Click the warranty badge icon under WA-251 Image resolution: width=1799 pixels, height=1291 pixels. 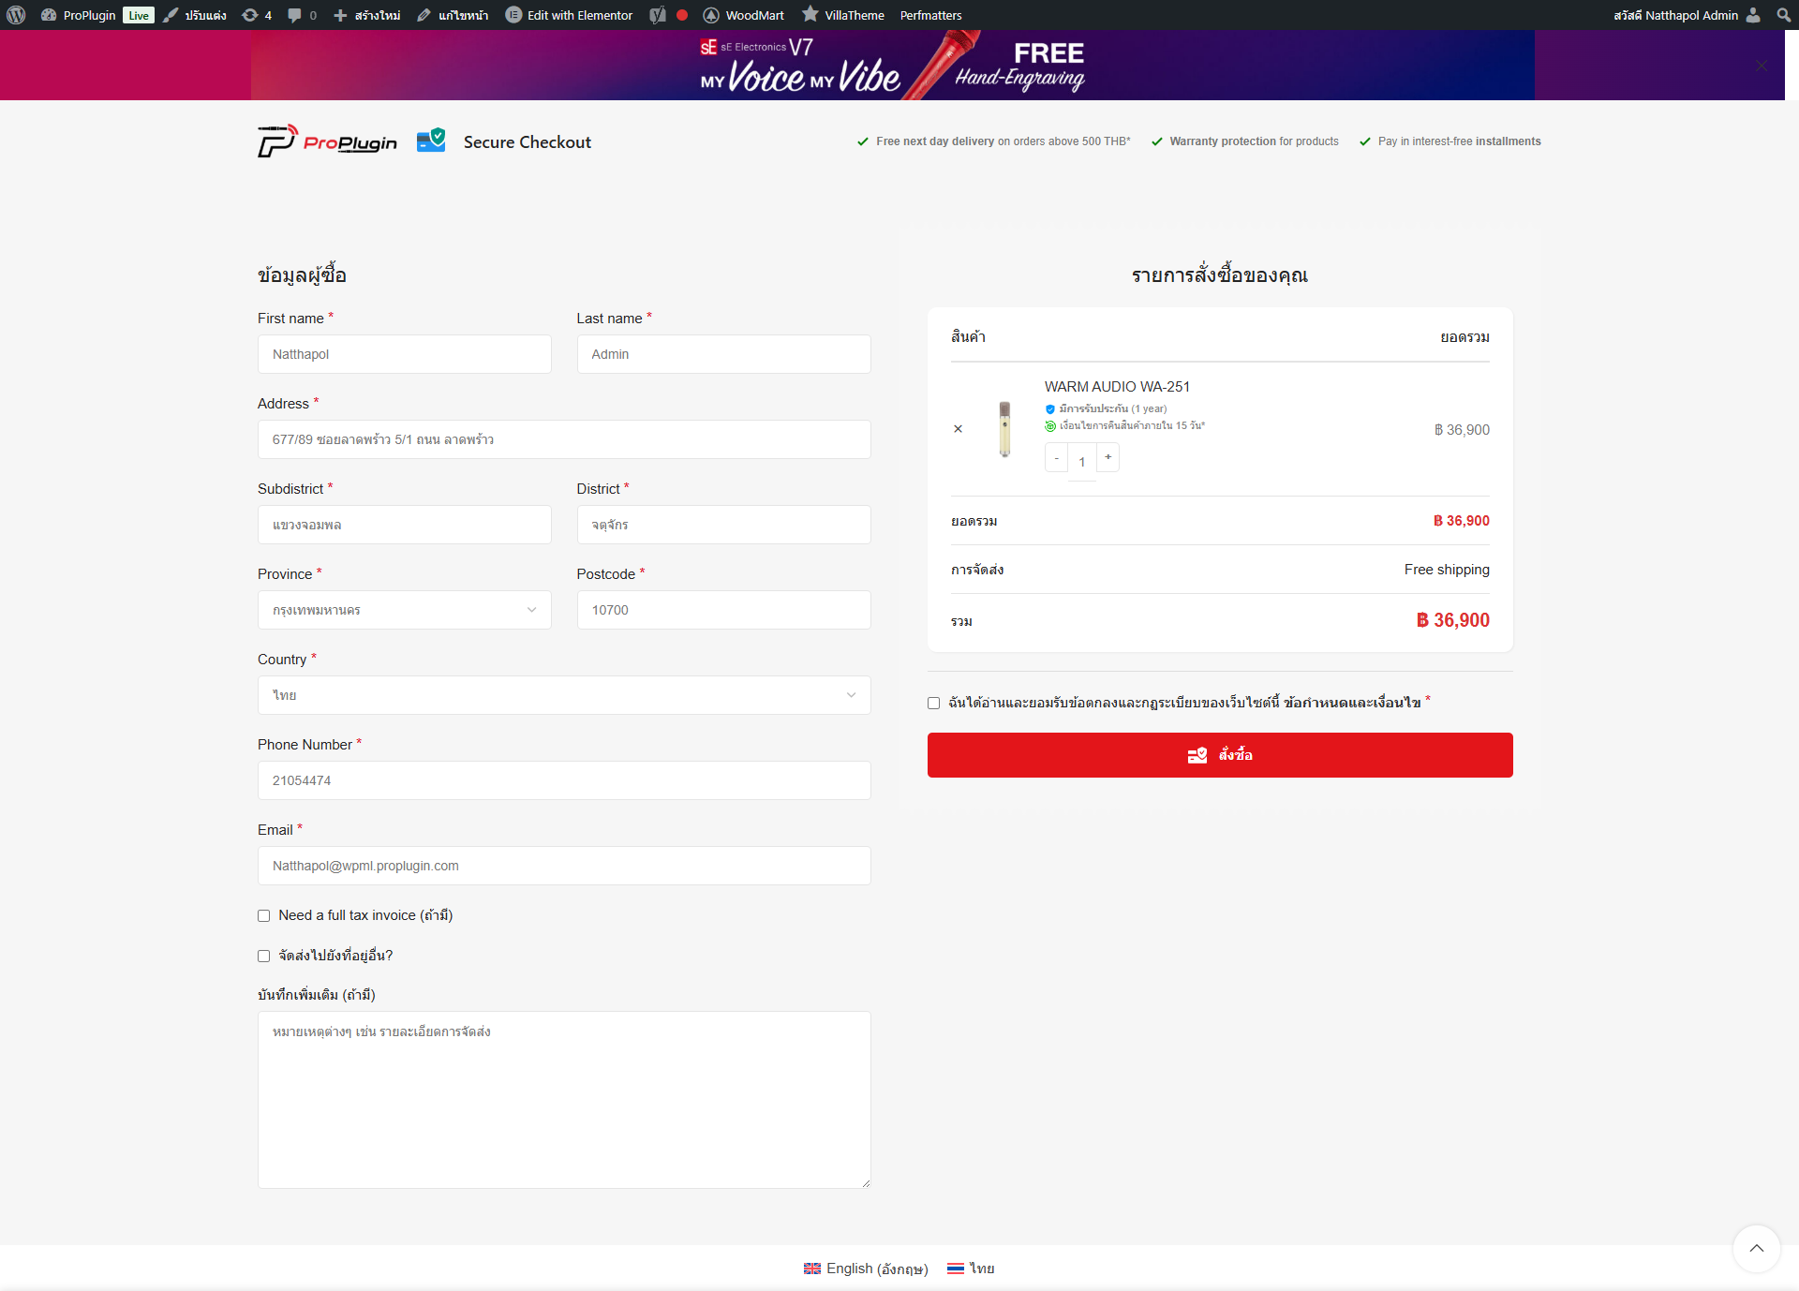(1050, 409)
